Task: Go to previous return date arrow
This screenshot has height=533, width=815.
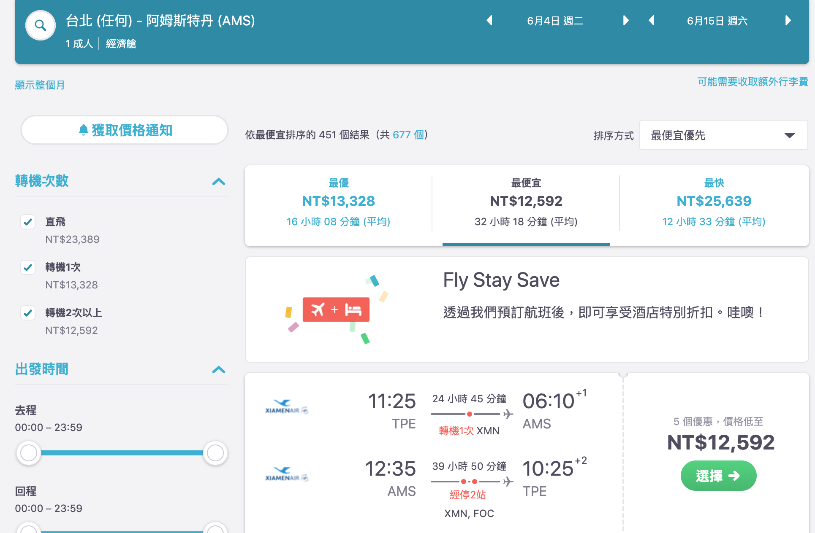Action: tap(652, 20)
